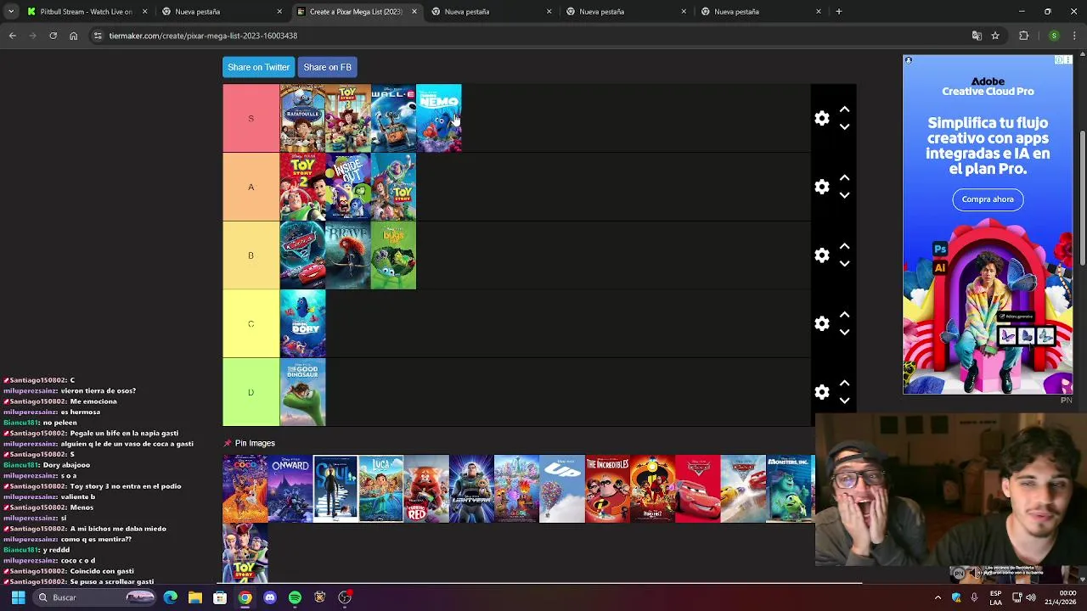Click the Share on Twitter button
1087x611 pixels.
tap(258, 67)
